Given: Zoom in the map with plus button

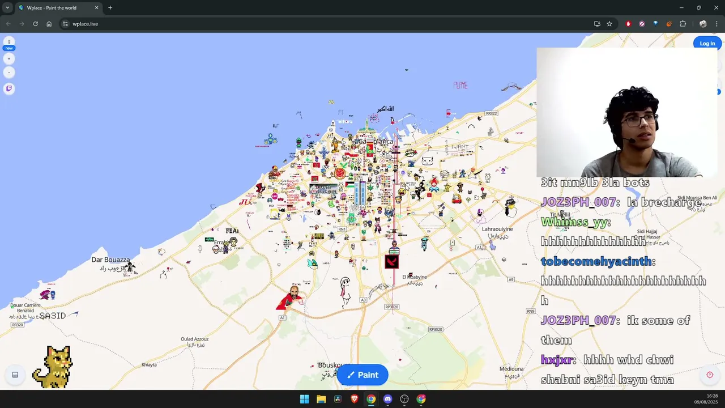Looking at the screenshot, I should [8, 59].
